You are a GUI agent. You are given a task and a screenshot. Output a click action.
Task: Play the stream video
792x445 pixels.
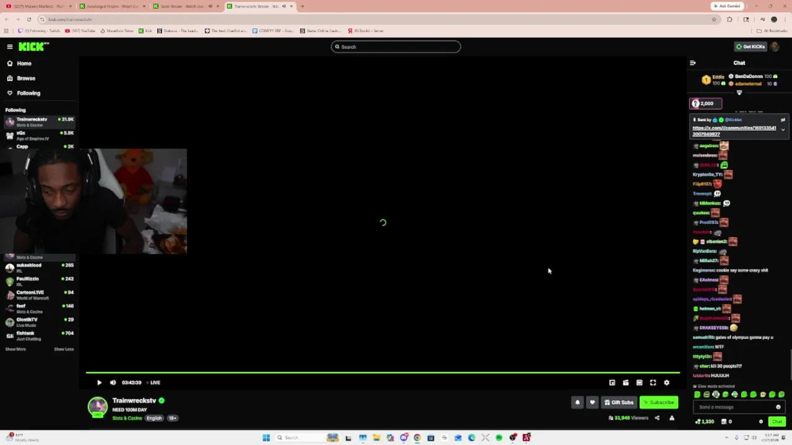(99, 383)
